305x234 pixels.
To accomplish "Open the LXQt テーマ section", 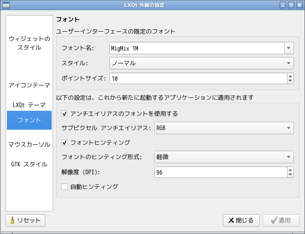I will point(29,105).
